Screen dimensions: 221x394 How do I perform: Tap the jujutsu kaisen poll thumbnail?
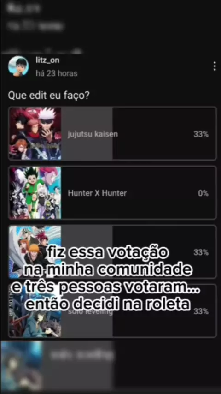pyautogui.click(x=35, y=133)
